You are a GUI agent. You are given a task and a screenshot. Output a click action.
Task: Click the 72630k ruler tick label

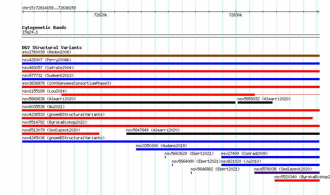coord(235,15)
